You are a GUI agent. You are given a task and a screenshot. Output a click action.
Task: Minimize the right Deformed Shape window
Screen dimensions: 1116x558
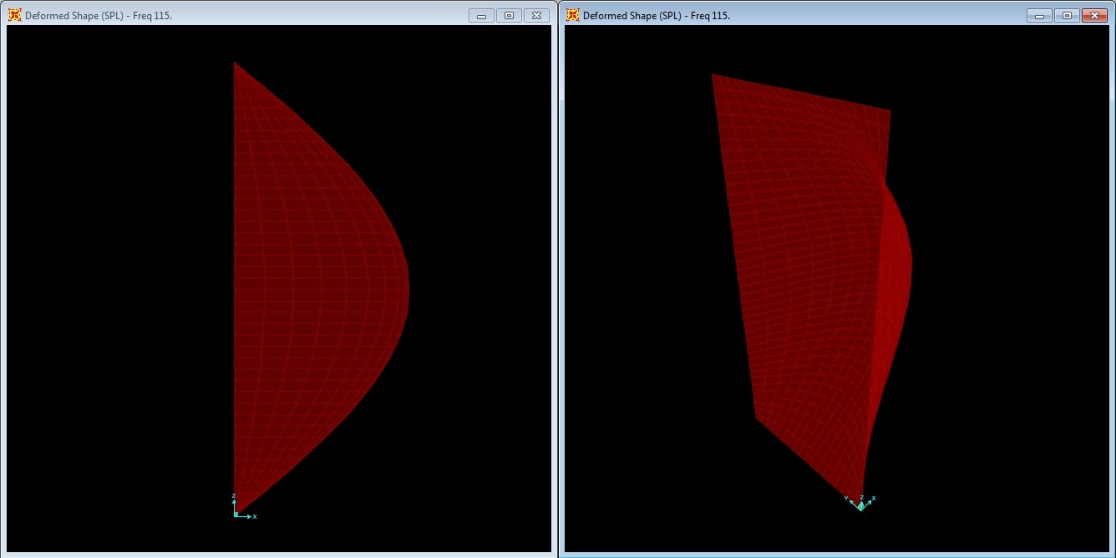click(1039, 15)
